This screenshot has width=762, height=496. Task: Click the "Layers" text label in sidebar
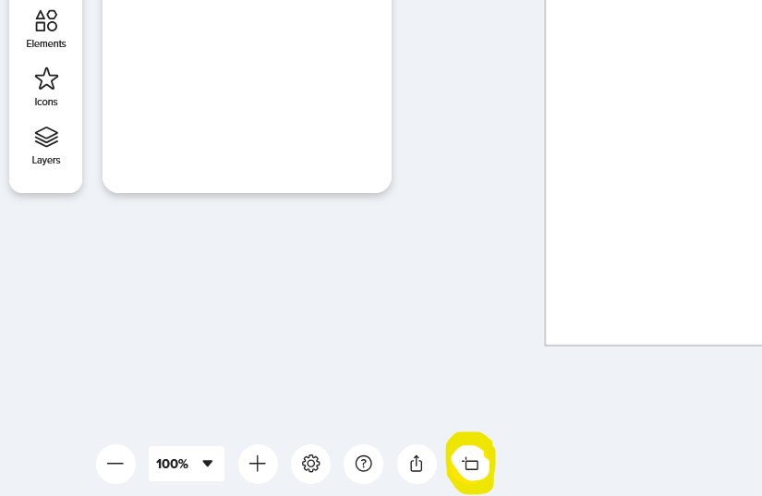[x=46, y=161]
